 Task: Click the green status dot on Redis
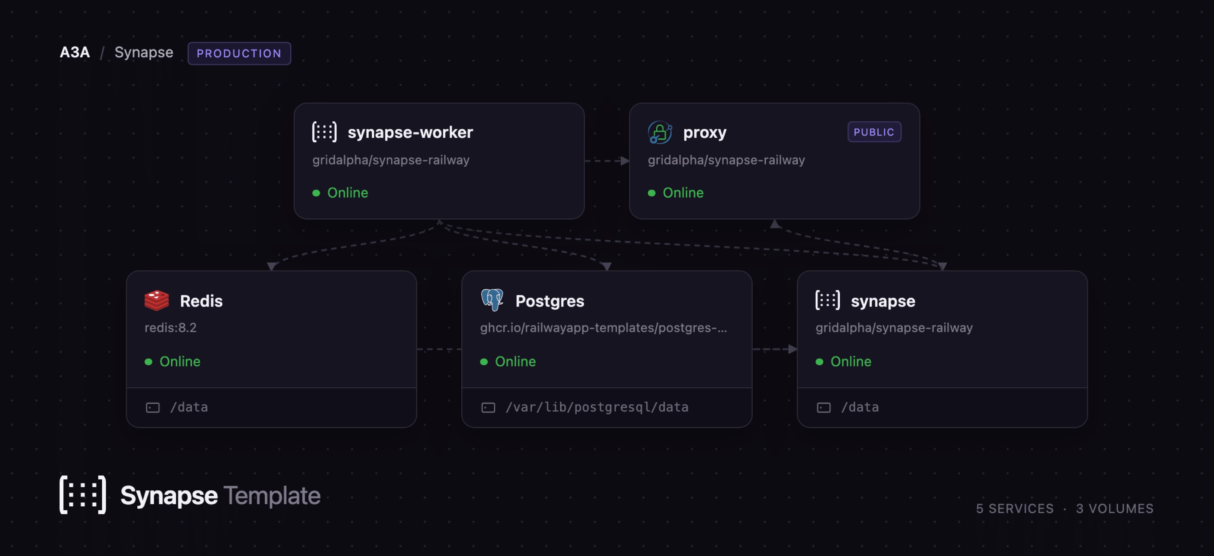[148, 362]
